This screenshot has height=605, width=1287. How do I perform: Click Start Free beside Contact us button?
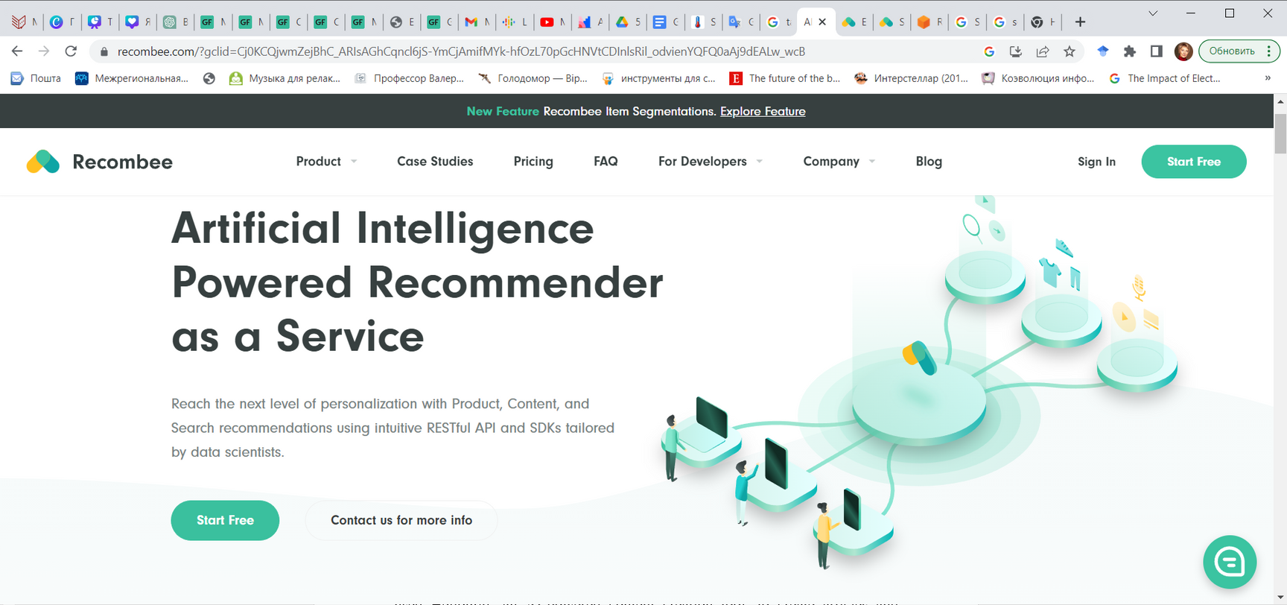click(225, 520)
